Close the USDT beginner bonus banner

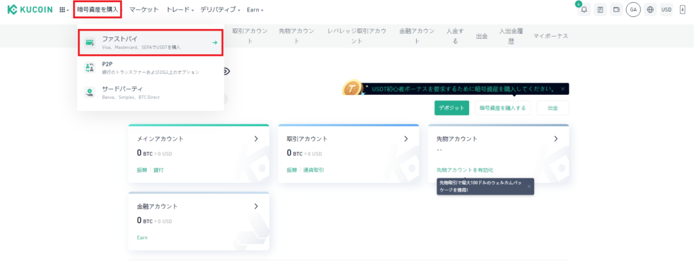point(563,89)
